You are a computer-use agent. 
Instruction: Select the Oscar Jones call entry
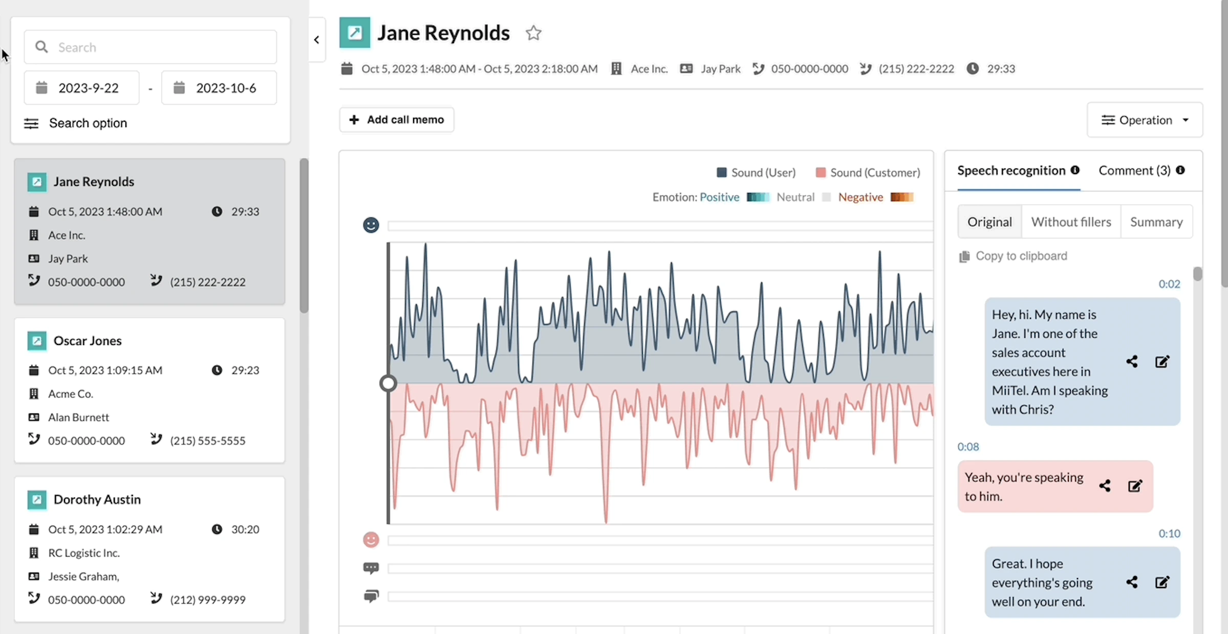149,390
